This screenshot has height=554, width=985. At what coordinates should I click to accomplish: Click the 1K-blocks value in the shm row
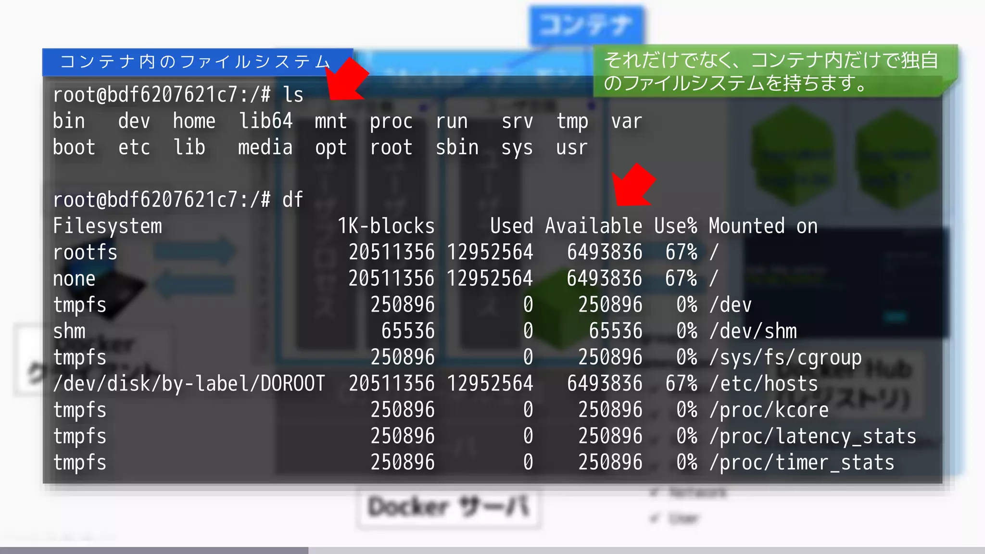click(x=408, y=331)
